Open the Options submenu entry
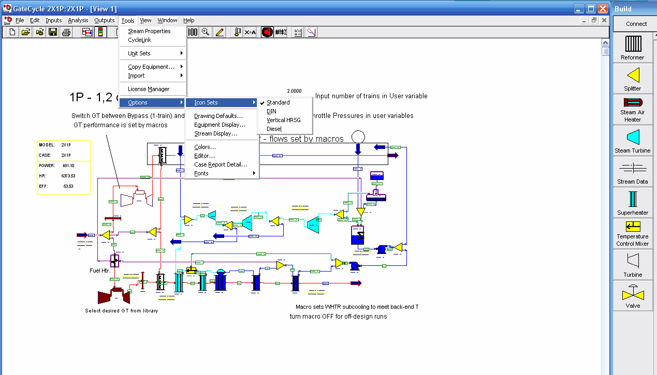The width and height of the screenshot is (657, 375). [x=153, y=102]
